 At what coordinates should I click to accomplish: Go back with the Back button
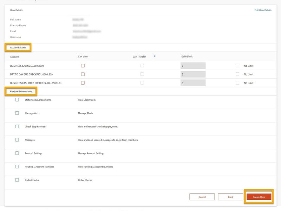pos(230,197)
